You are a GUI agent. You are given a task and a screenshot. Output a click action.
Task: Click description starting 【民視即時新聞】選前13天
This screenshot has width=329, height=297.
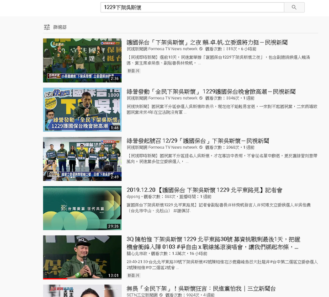click(218, 60)
